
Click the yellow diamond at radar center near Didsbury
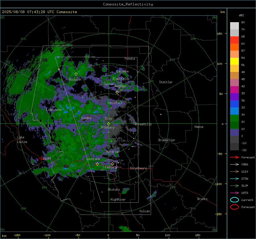(109, 124)
